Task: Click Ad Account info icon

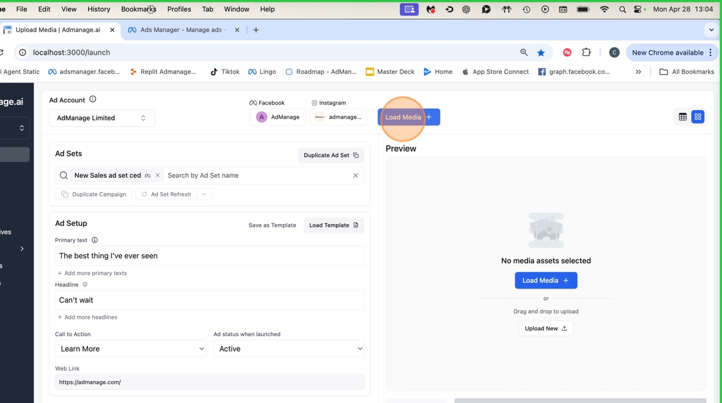Action: [93, 99]
